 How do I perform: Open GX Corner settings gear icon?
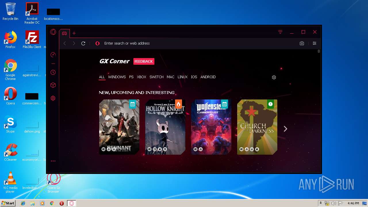click(x=274, y=77)
